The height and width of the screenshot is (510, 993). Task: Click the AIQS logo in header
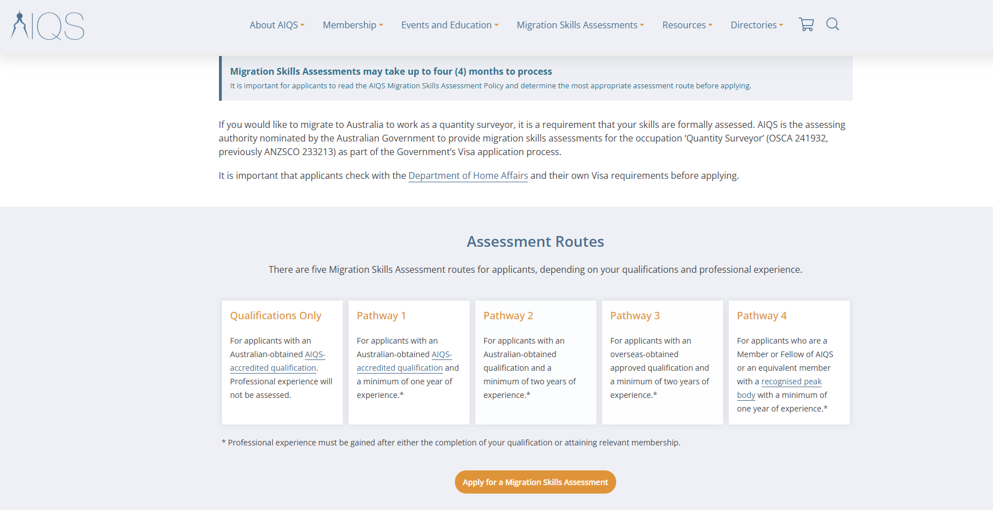(x=48, y=26)
